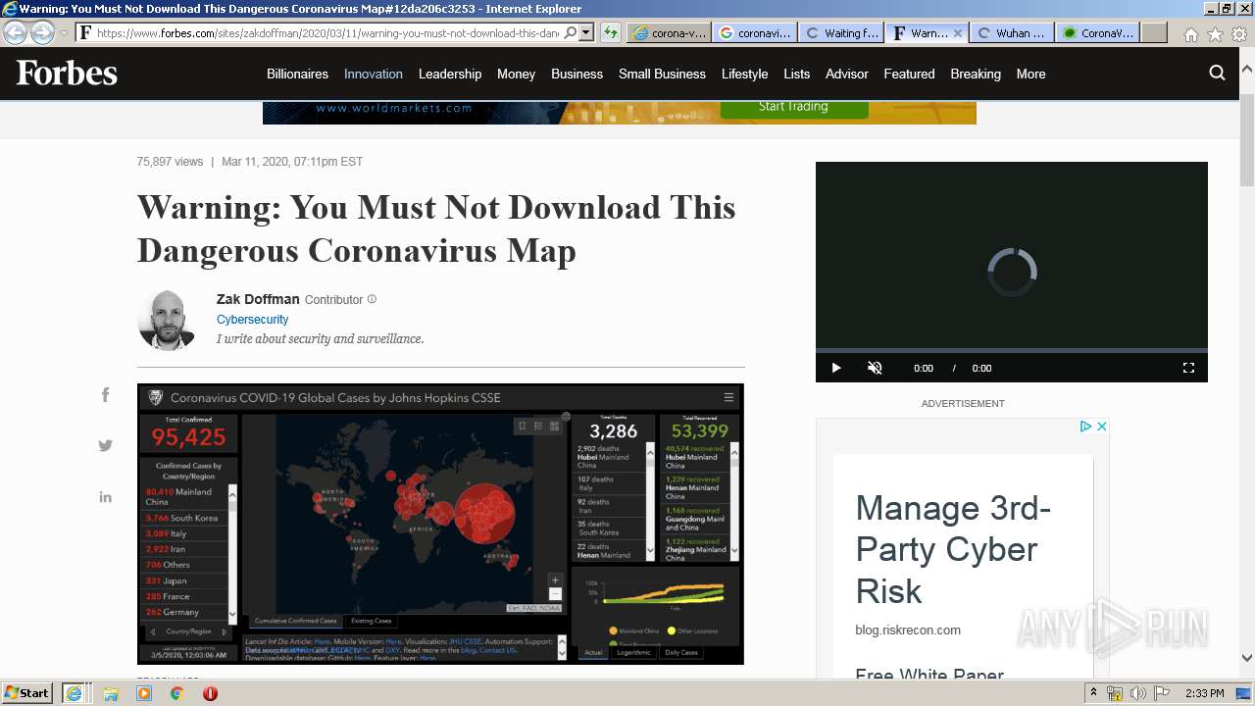Click the taskbar clock showing 2:33 PM

(x=1204, y=693)
